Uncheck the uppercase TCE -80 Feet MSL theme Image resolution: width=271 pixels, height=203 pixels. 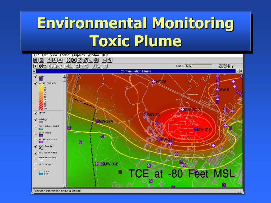tap(36, 153)
